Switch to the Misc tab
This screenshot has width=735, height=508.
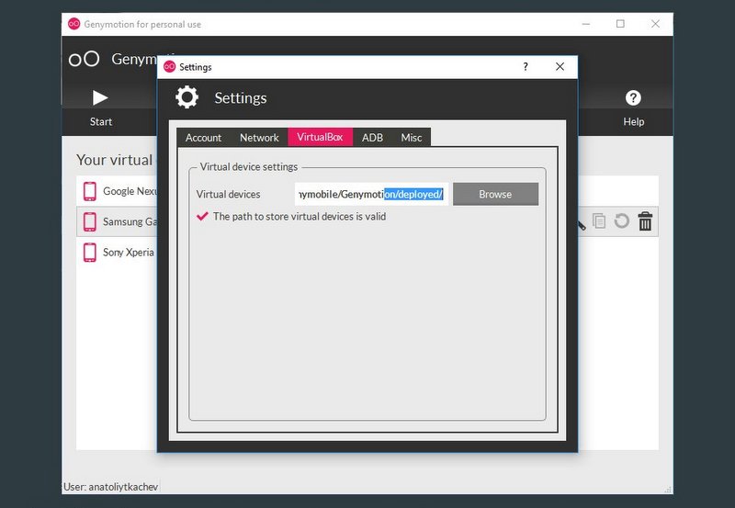[411, 137]
